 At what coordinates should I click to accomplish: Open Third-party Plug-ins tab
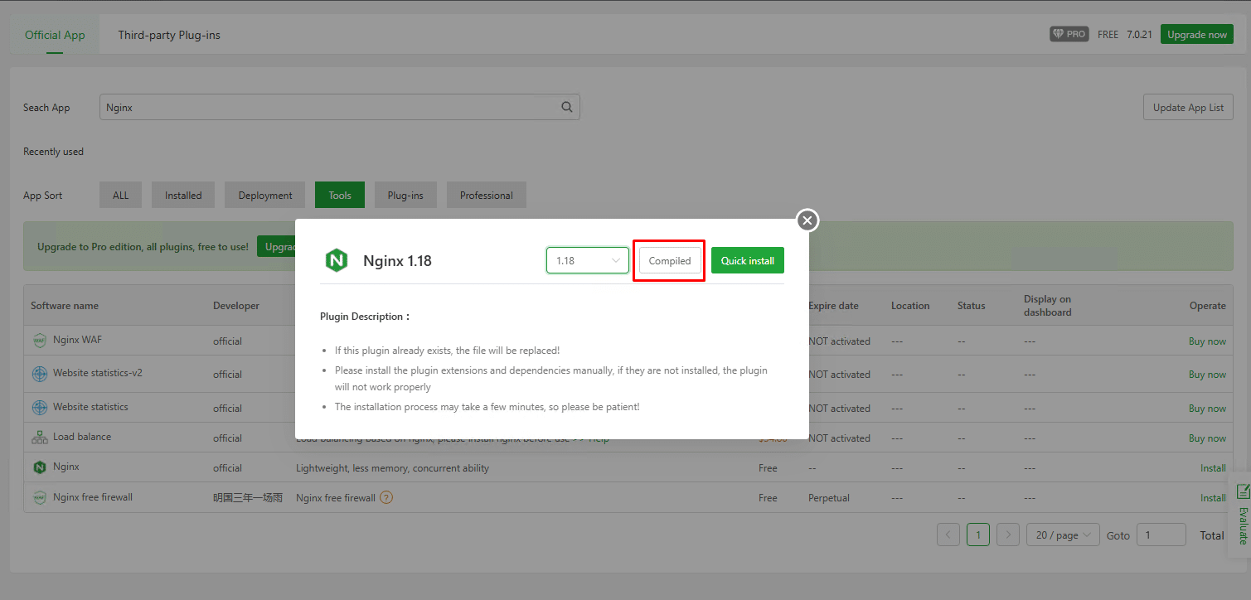pos(169,35)
